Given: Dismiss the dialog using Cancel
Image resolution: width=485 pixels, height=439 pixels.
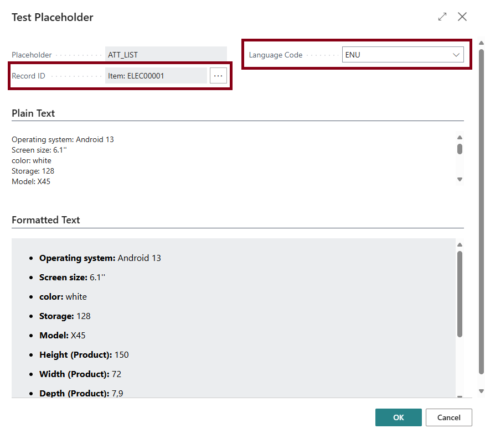Looking at the screenshot, I should [448, 417].
